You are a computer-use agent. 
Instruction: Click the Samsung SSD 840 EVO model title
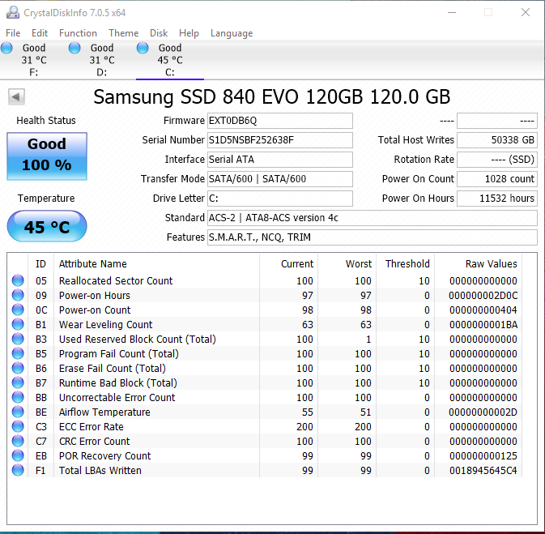tap(272, 96)
